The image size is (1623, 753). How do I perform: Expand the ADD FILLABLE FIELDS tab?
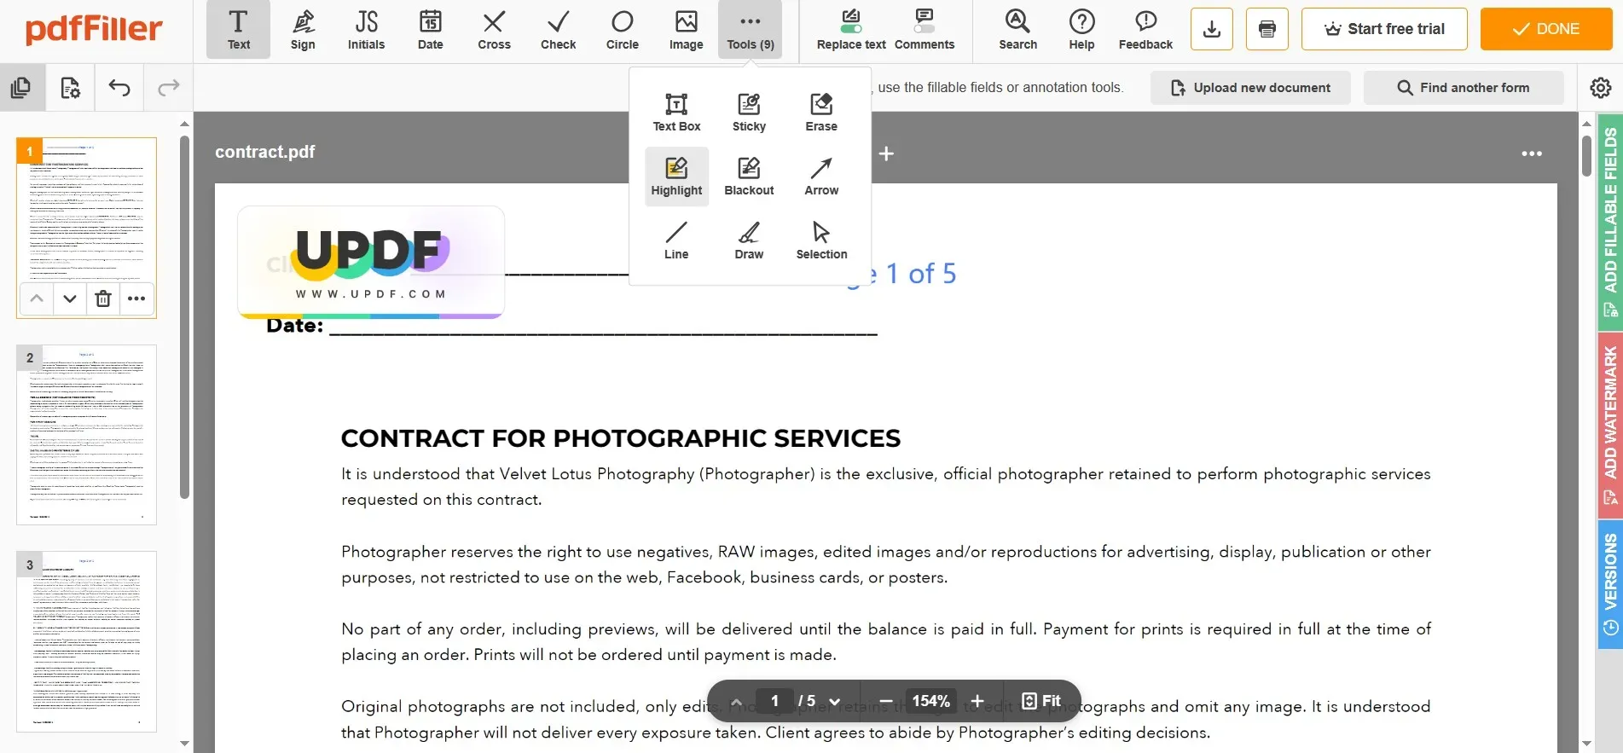[x=1610, y=223]
